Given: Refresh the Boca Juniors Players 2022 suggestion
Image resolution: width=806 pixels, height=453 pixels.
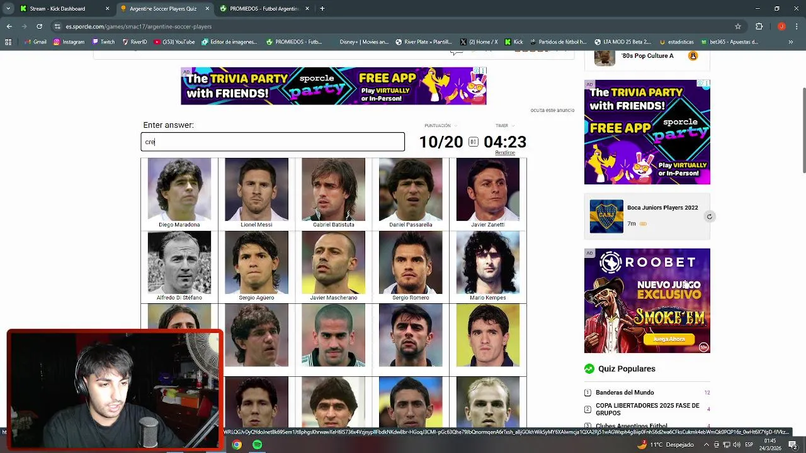Looking at the screenshot, I should point(709,216).
